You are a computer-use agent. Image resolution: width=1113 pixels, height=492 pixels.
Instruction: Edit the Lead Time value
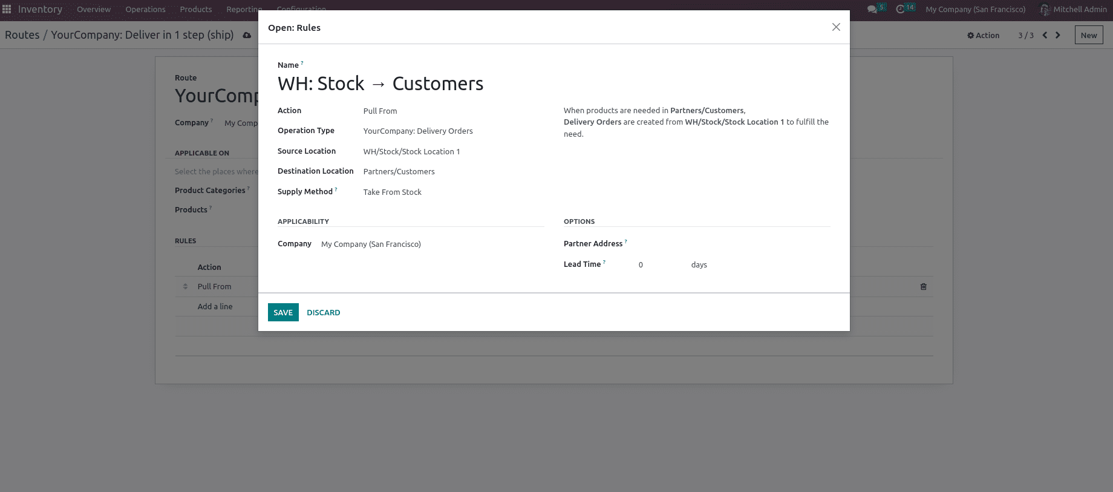tap(659, 264)
